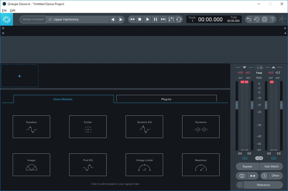Click the +0.1 input peak value
This screenshot has width=288, height=191.
pyautogui.click(x=248, y=73)
